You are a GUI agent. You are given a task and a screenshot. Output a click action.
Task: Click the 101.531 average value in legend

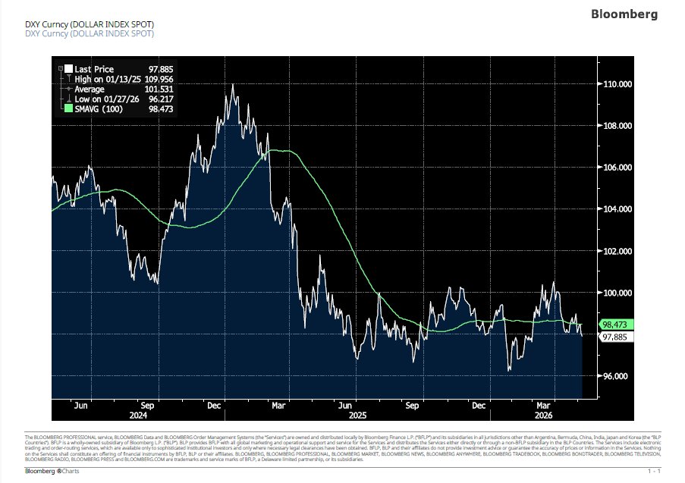pos(159,89)
